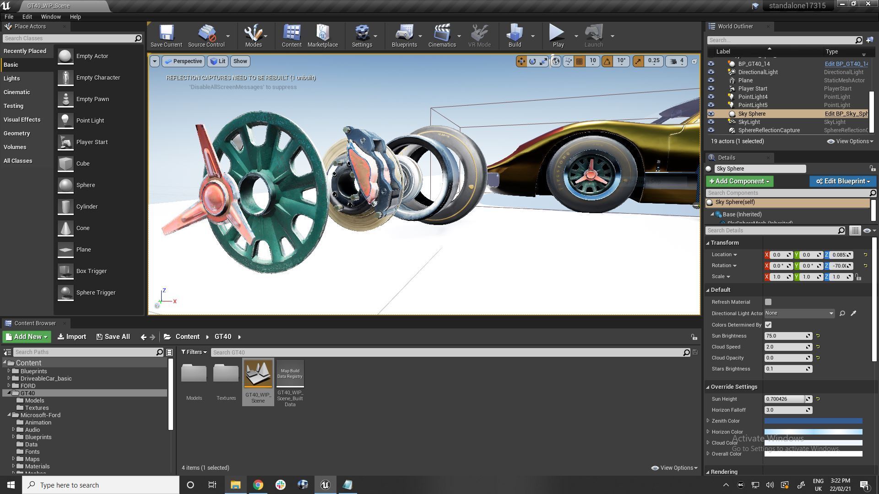Screen dimensions: 879x494
Task: Toggle Colors Determined By checkbox
Action: 767,324
